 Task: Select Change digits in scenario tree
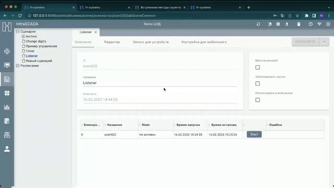click(35, 41)
